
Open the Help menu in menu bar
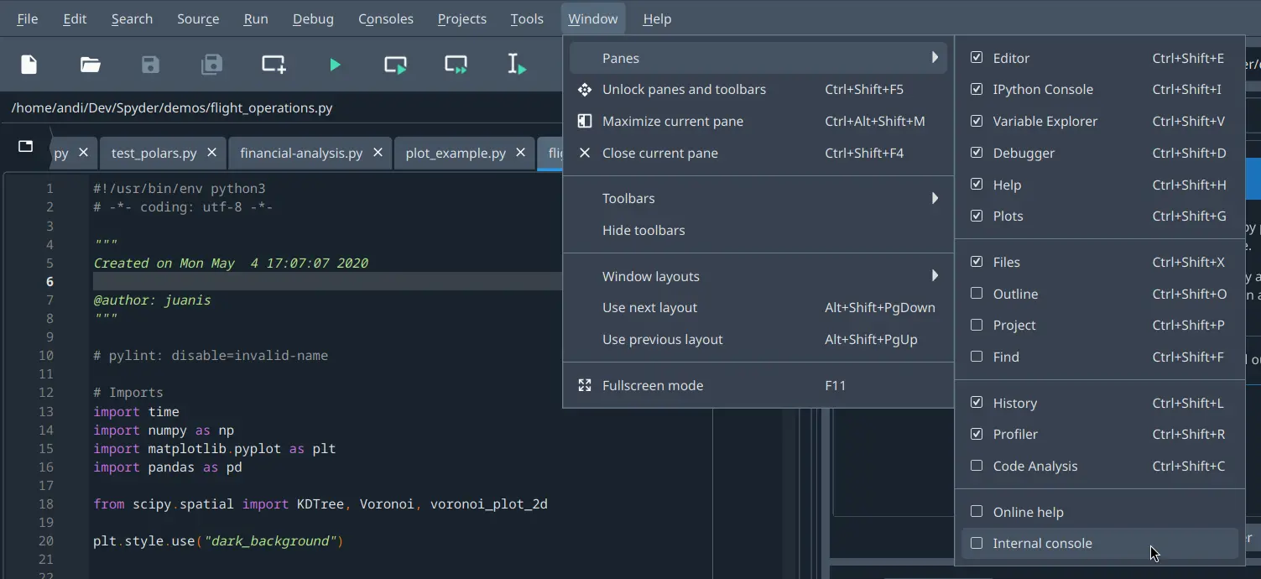click(x=657, y=18)
